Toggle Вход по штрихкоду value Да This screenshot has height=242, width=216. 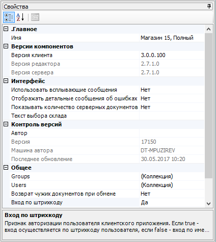172,202
